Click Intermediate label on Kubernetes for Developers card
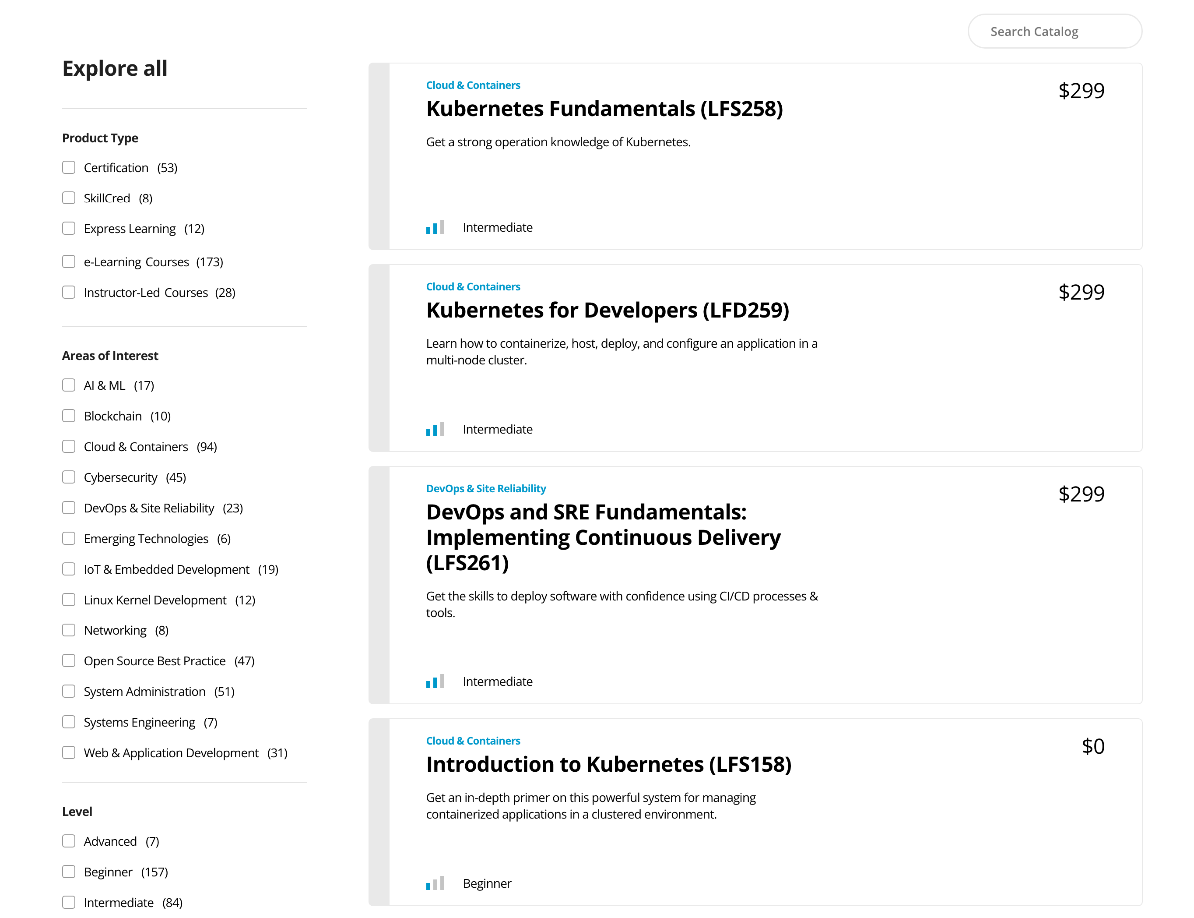This screenshot has height=918, width=1194. tap(497, 430)
